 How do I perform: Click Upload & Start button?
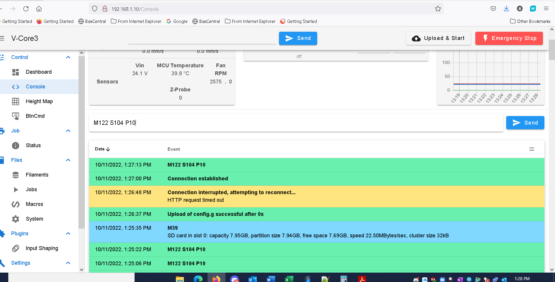438,38
